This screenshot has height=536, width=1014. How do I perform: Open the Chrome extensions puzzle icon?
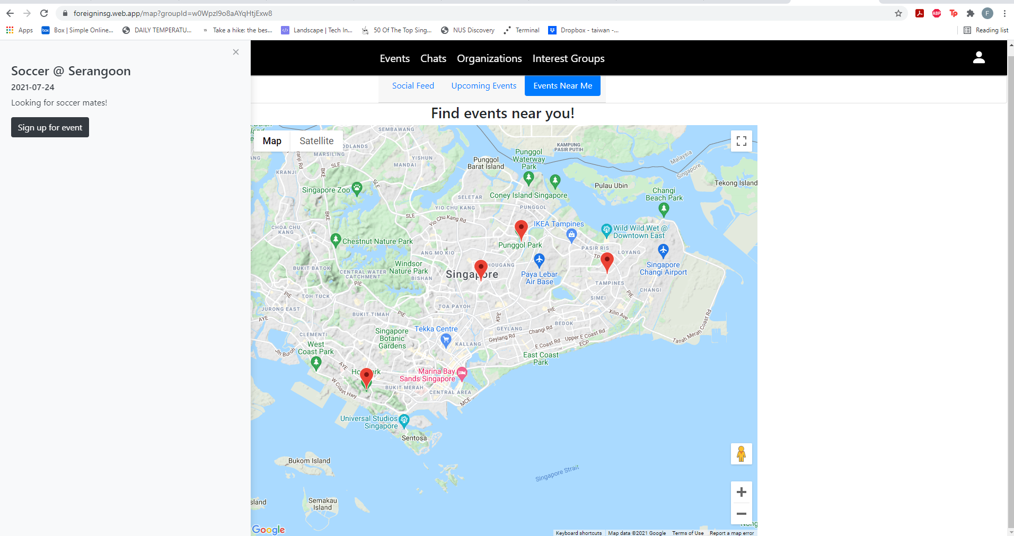(x=971, y=13)
